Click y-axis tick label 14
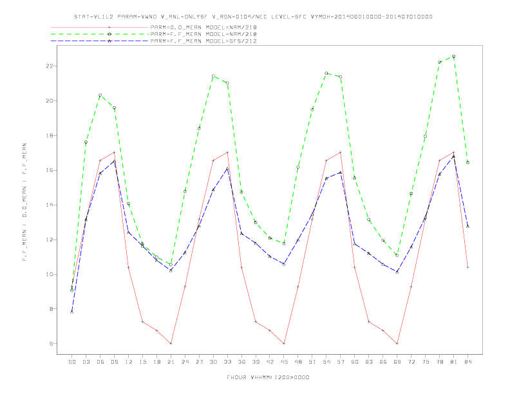510x394 pixels. pos(50,205)
